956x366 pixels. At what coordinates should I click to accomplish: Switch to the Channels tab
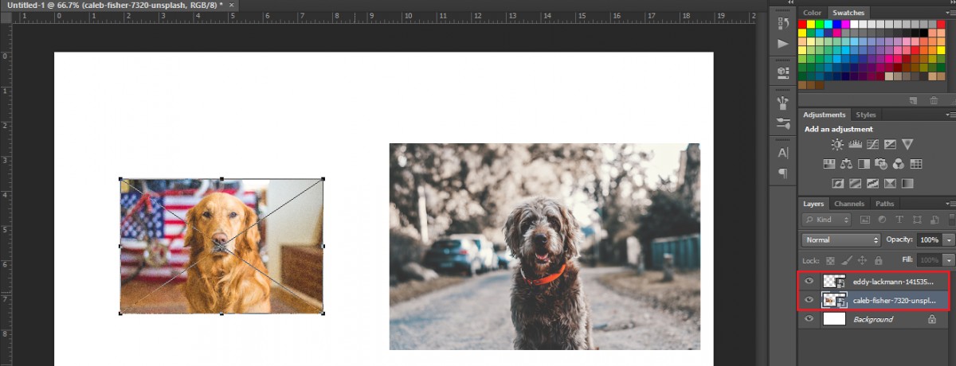[x=849, y=204]
